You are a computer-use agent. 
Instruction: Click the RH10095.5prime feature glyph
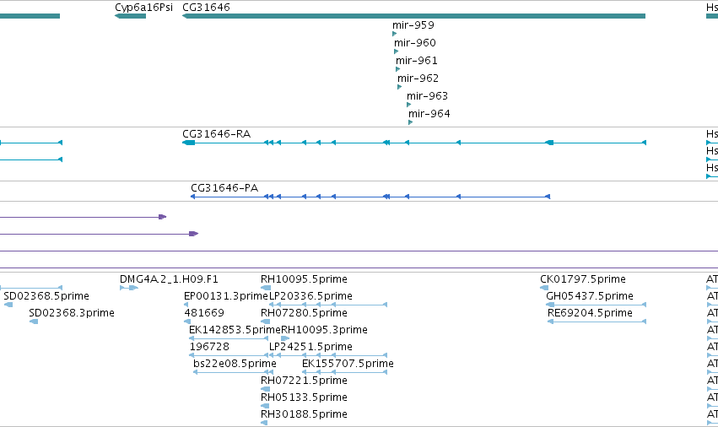coord(266,288)
